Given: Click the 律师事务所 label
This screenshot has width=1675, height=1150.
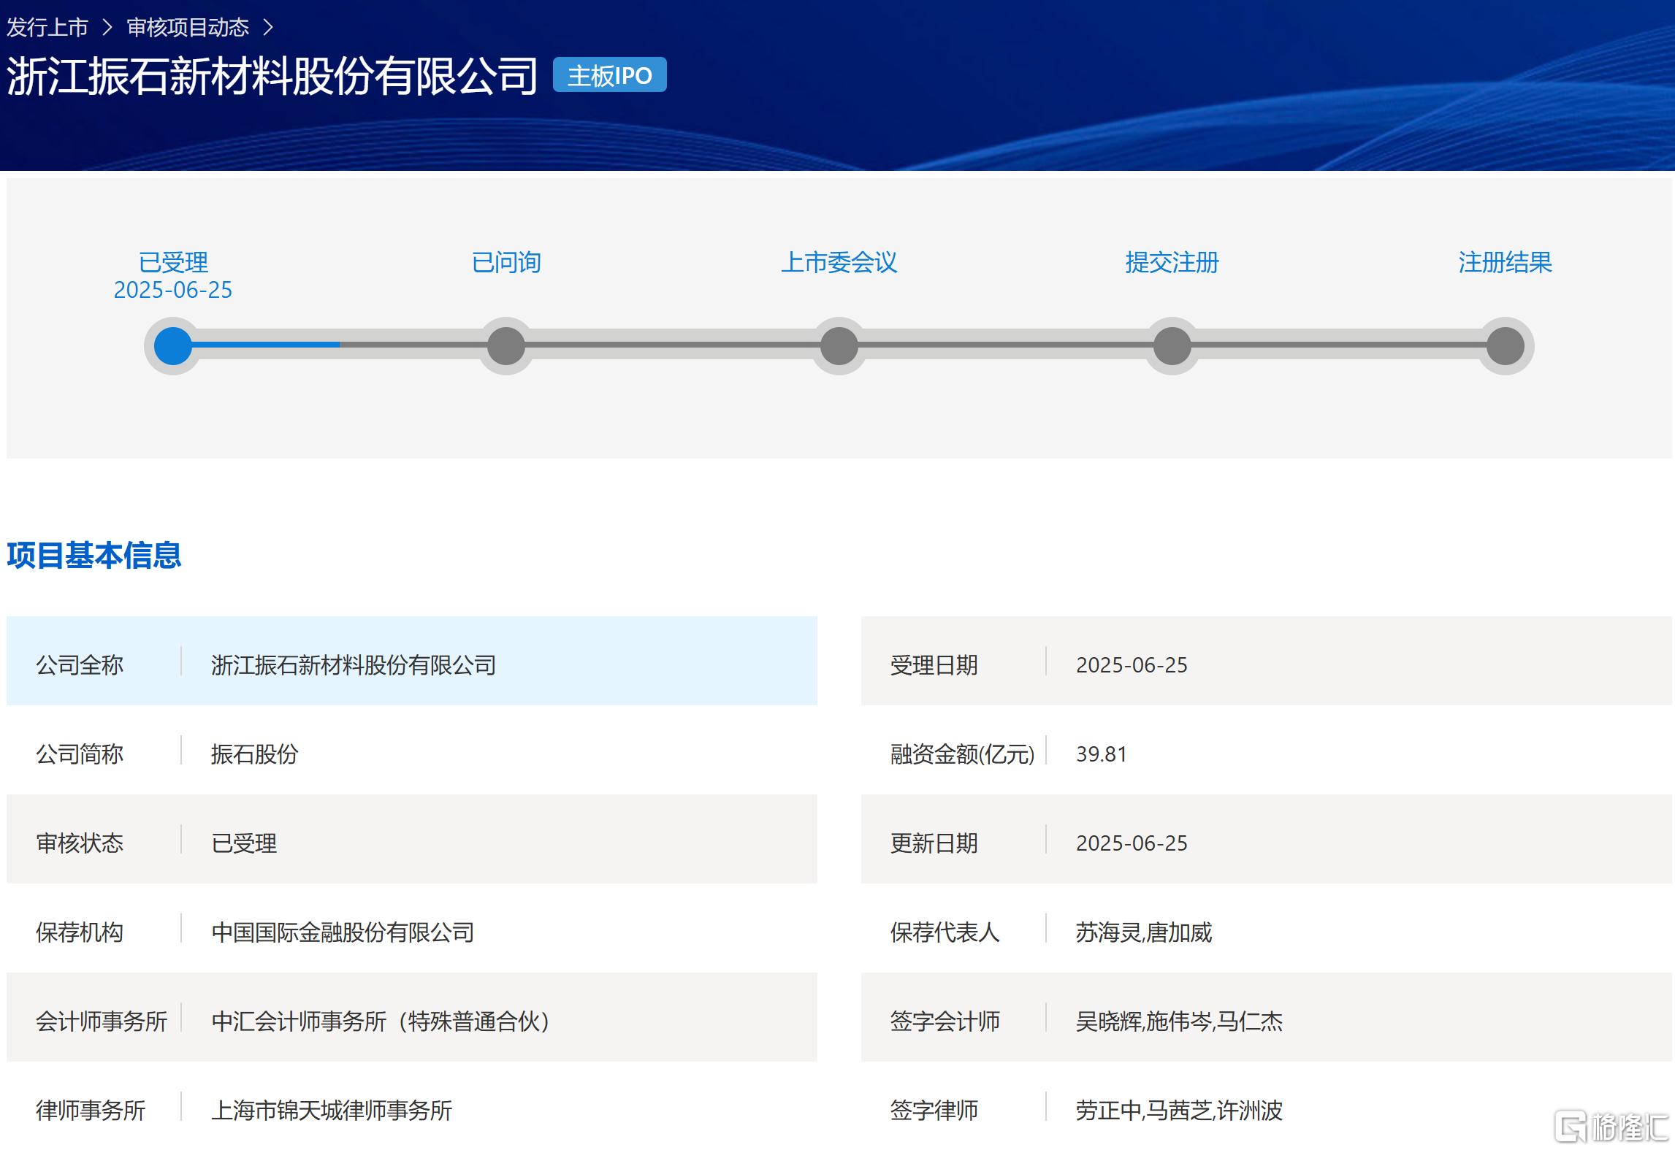Looking at the screenshot, I should click(x=91, y=1110).
